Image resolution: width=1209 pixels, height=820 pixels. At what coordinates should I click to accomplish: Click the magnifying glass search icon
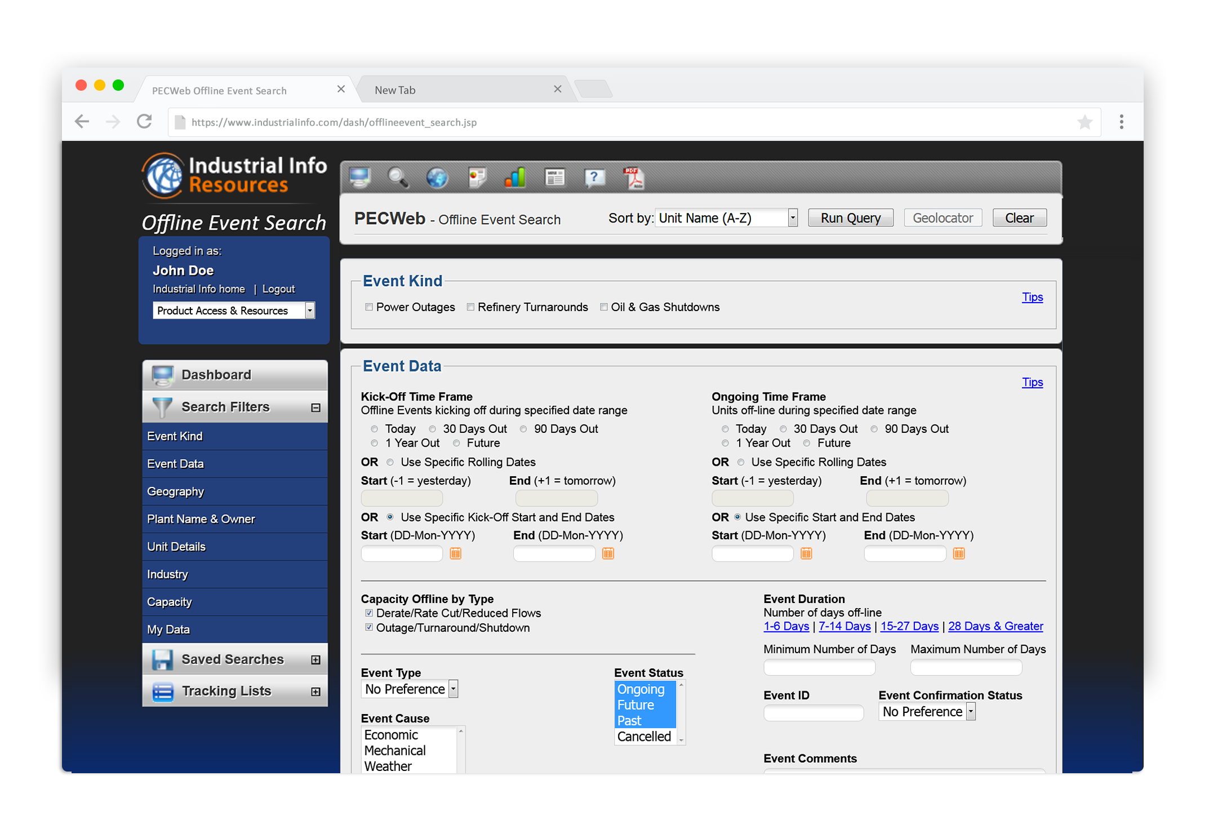coord(398,178)
